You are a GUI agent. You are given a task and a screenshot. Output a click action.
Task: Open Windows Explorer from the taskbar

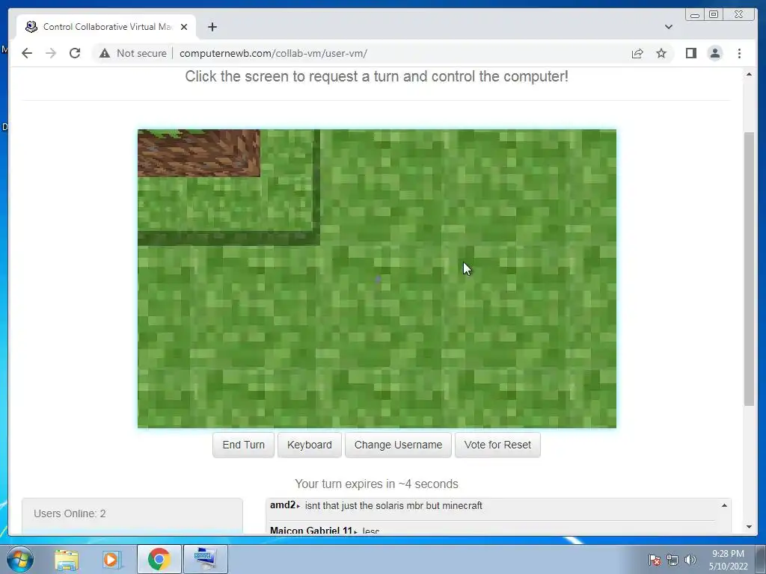[x=67, y=559]
